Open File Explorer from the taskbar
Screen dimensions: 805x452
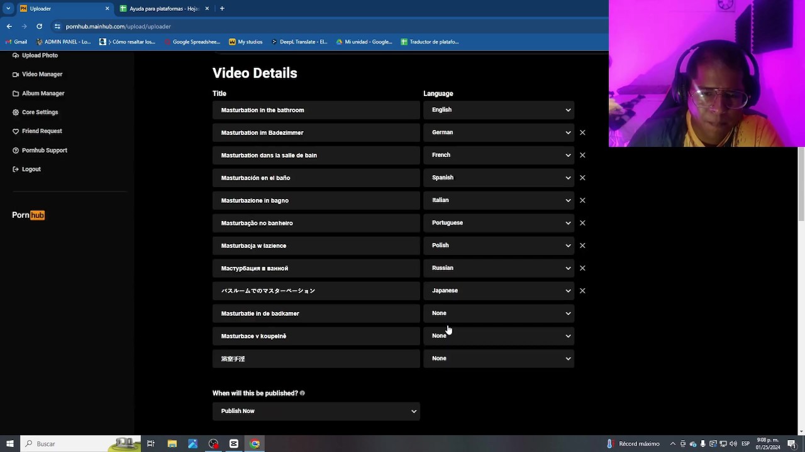[172, 444]
